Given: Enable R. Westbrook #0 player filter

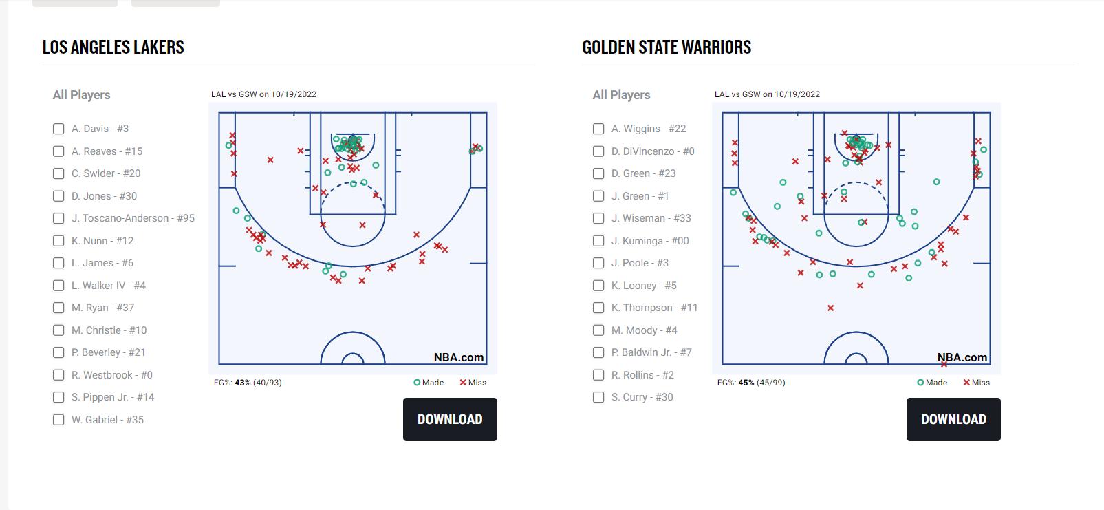Looking at the screenshot, I should (x=58, y=375).
